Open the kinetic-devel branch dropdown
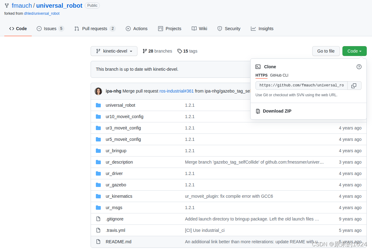Screen dimensions: 372x250 click(114, 51)
